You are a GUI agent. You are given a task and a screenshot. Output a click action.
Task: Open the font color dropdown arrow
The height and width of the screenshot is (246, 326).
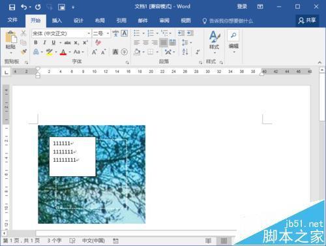coord(70,52)
